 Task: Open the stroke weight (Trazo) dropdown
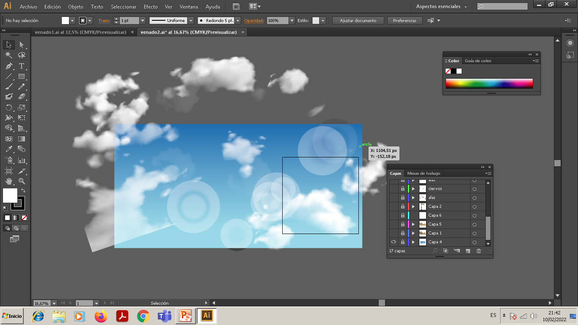click(x=142, y=20)
